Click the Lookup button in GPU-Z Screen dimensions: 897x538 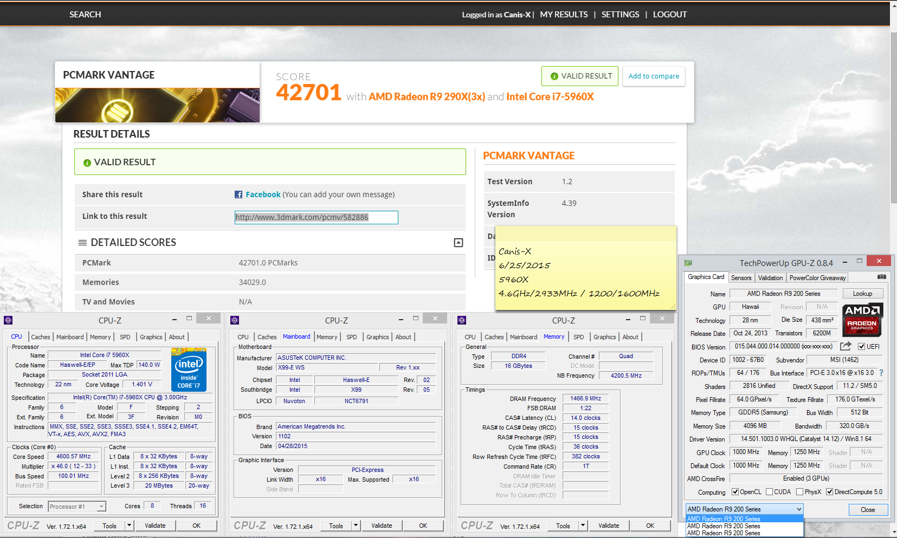[863, 294]
